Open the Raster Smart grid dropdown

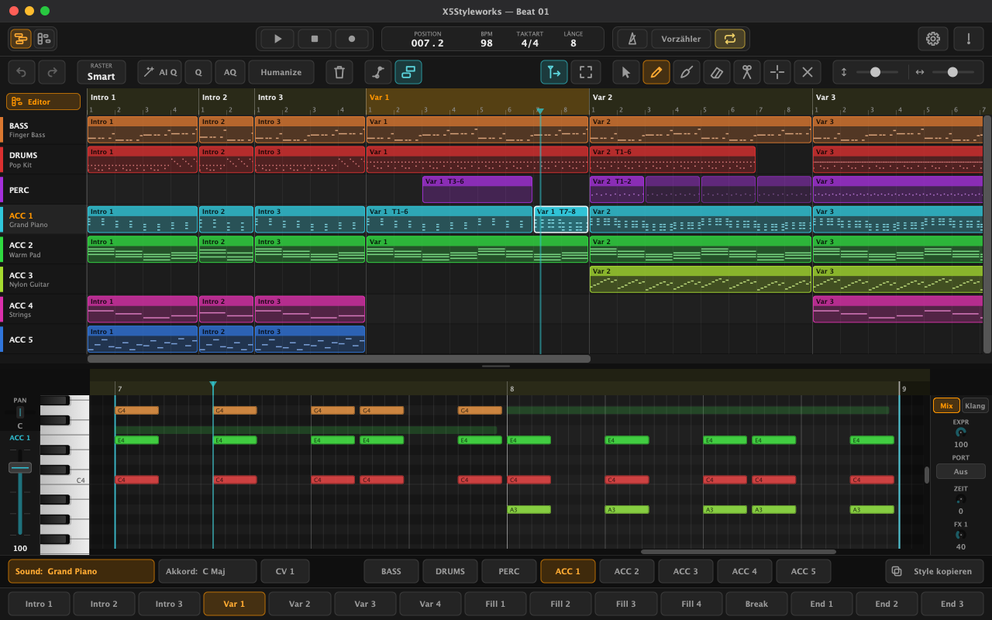pyautogui.click(x=102, y=72)
